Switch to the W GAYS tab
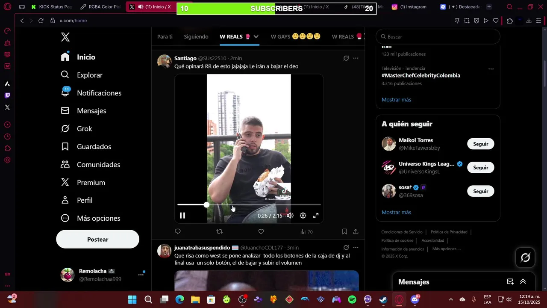The width and height of the screenshot is (547, 308). [295, 37]
